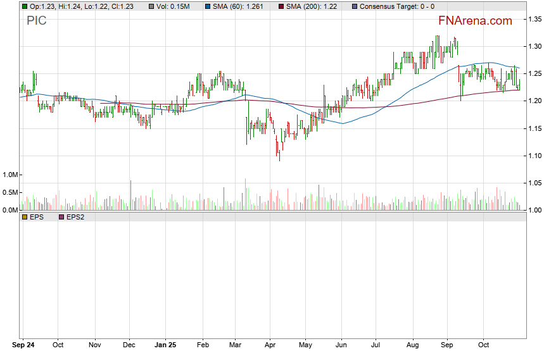544x358 pixels.
Task: Click the grey Vol legend swatch
Action: coord(151,6)
